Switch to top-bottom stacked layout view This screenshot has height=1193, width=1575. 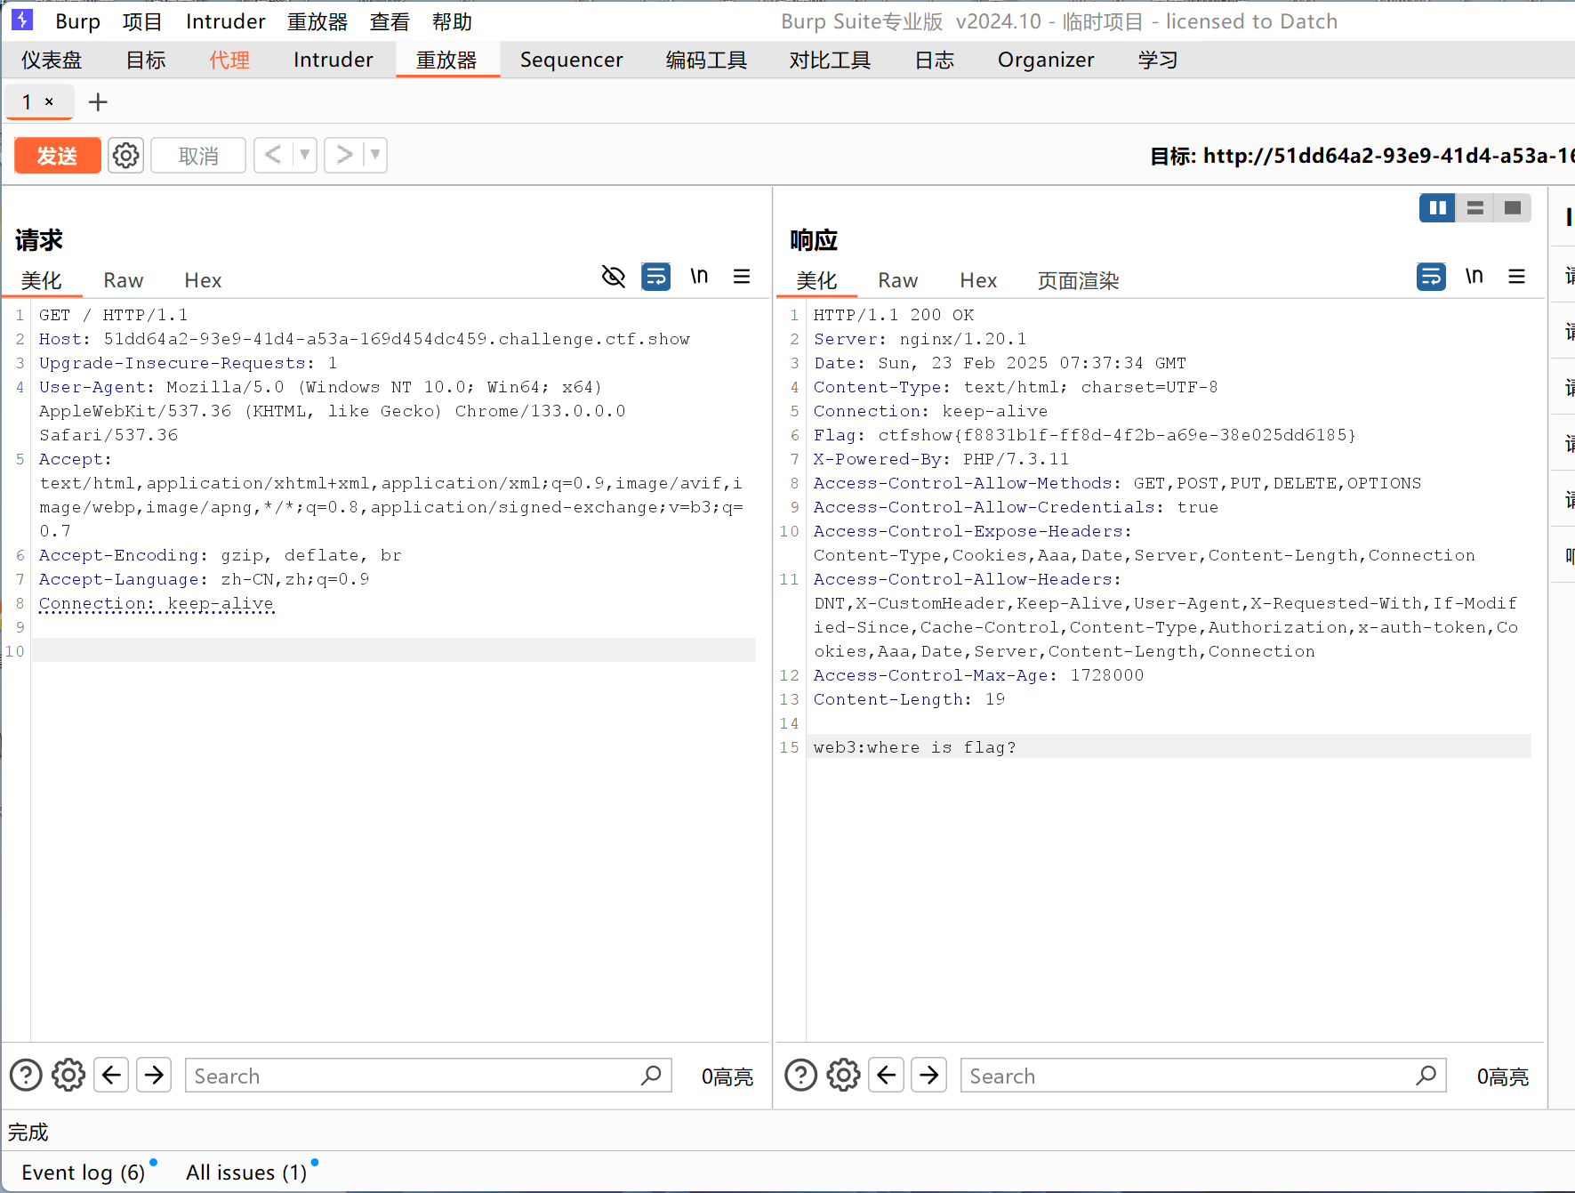coord(1475,208)
